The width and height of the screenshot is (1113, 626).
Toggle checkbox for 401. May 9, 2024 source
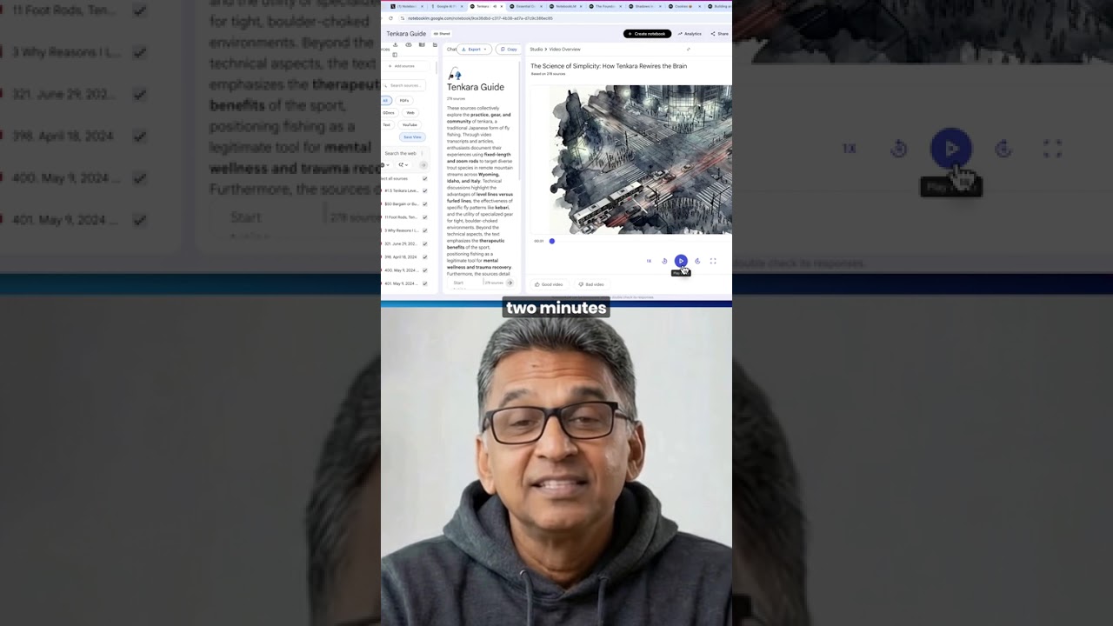coord(425,283)
